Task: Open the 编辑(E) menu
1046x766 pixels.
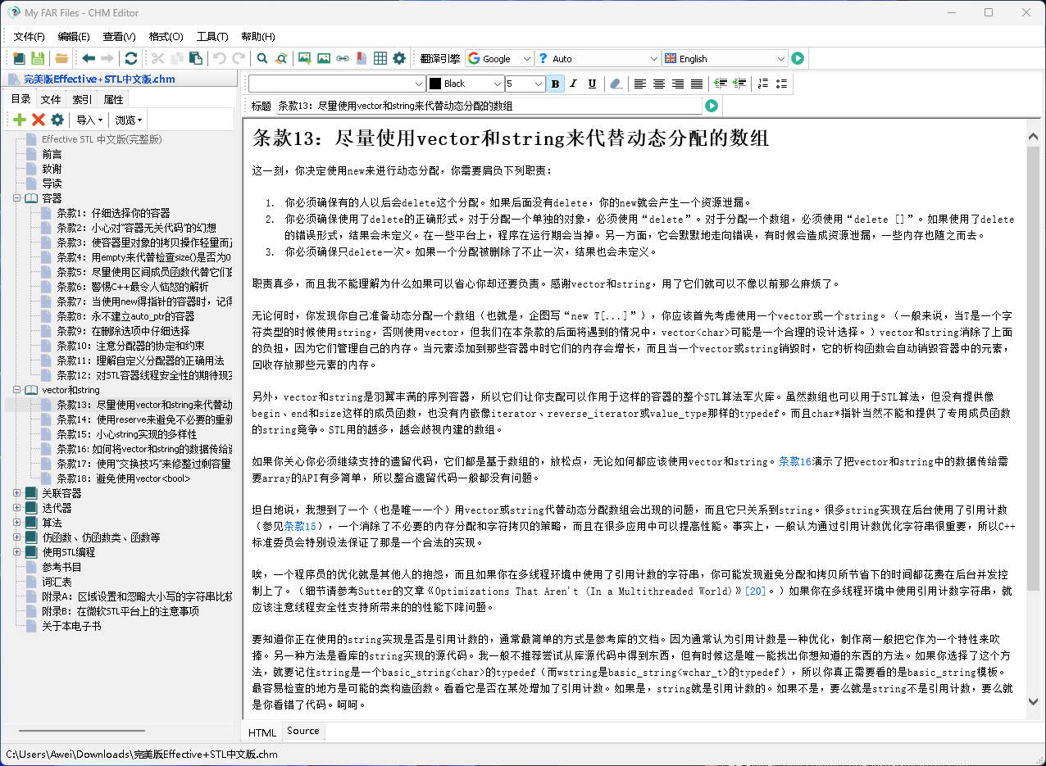Action: coord(74,36)
